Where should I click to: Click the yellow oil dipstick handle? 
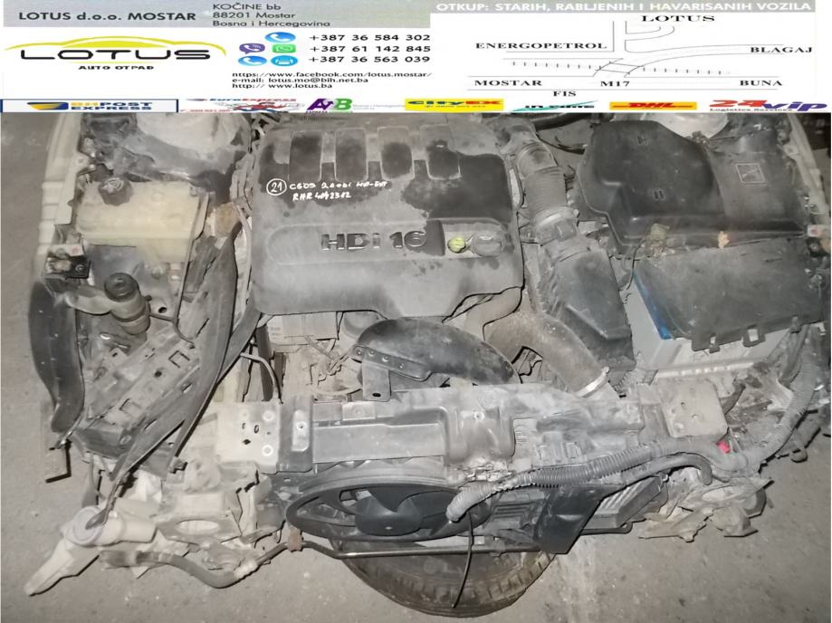pyautogui.click(x=457, y=245)
